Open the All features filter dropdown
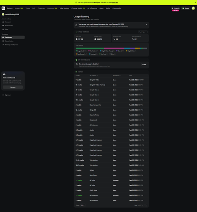 point(93,75)
